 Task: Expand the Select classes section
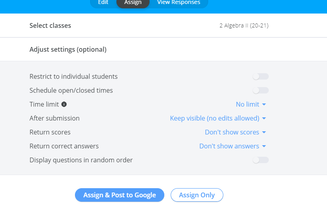coord(50,25)
